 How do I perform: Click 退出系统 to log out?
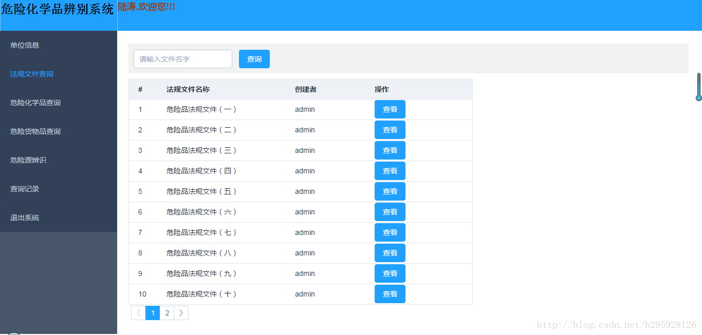click(x=59, y=218)
